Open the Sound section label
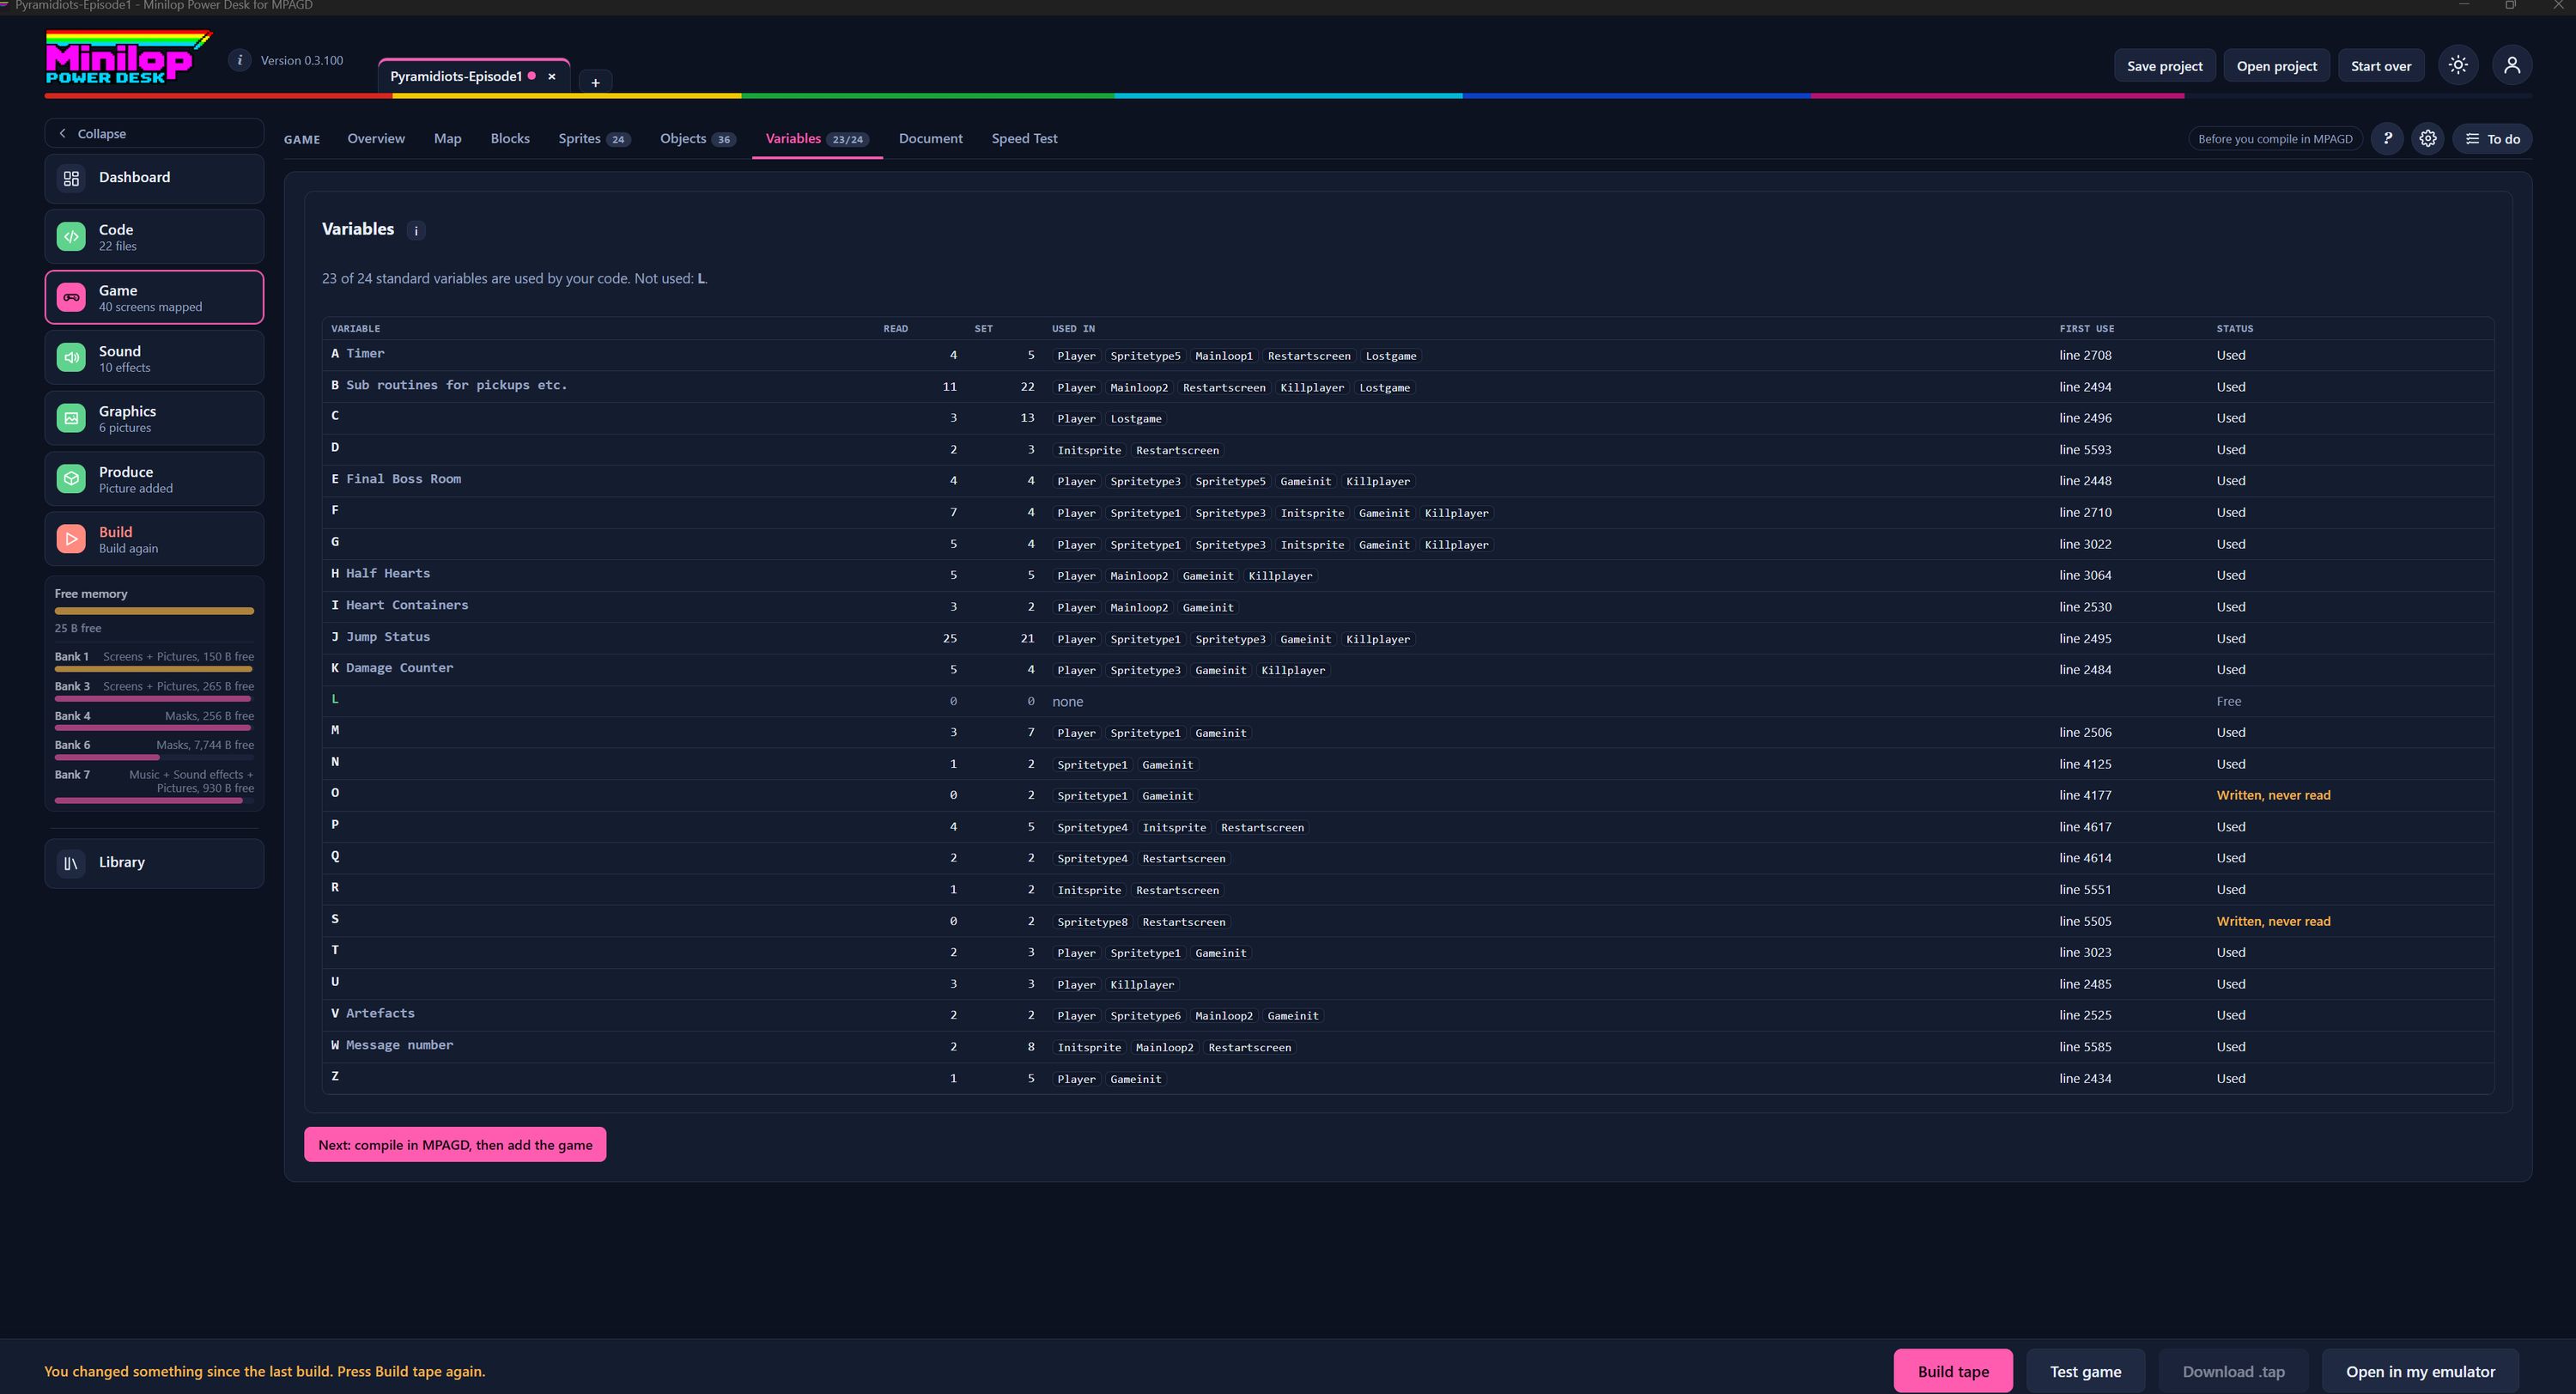 [x=120, y=351]
